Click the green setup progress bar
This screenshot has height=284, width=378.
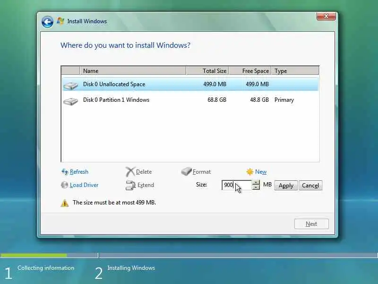click(x=34, y=255)
